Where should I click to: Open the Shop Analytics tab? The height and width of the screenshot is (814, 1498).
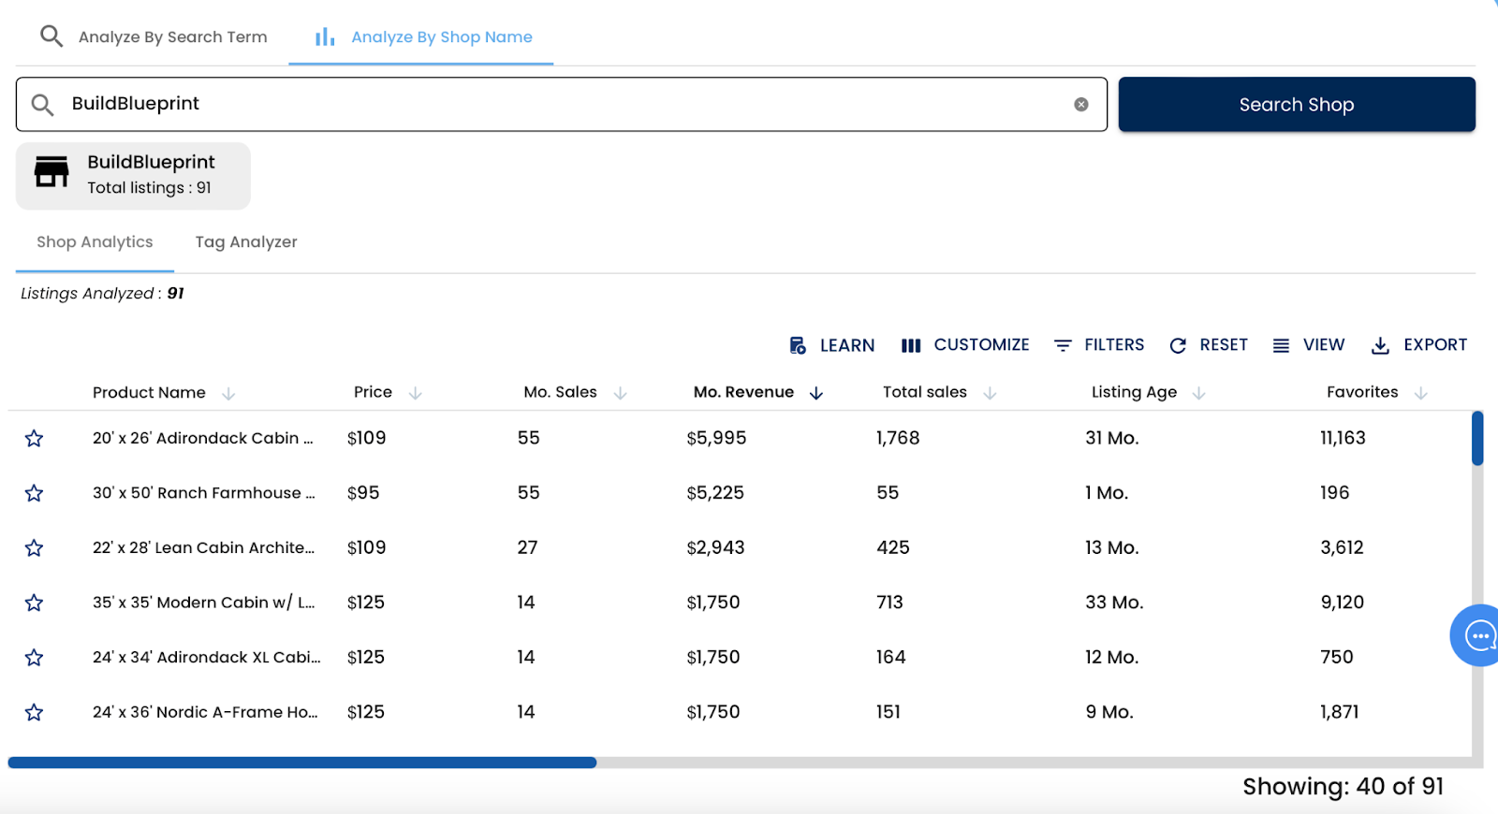[95, 242]
